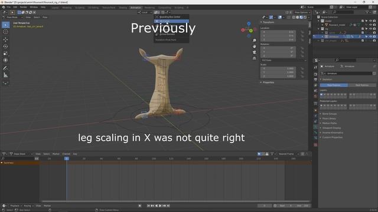Toggle render camera for the Armature row

pos(374,37)
